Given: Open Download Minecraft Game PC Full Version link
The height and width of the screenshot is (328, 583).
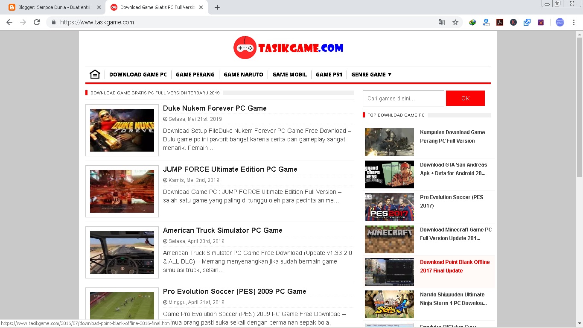Looking at the screenshot, I should (456, 234).
